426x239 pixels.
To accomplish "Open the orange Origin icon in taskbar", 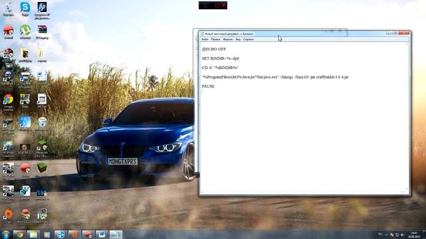I will [75, 234].
